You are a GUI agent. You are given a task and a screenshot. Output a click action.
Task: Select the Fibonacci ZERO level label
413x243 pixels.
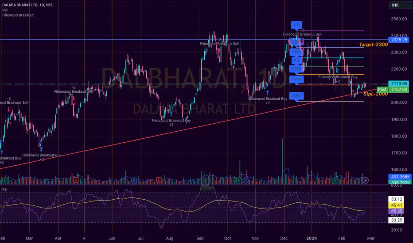click(x=296, y=96)
